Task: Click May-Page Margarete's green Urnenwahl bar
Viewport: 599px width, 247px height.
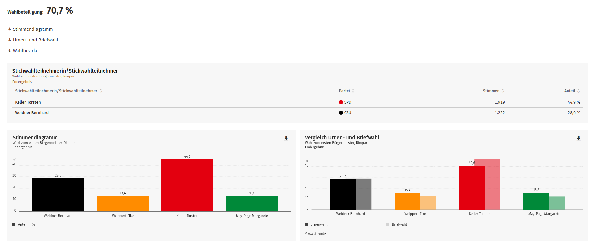Action: tap(536, 201)
